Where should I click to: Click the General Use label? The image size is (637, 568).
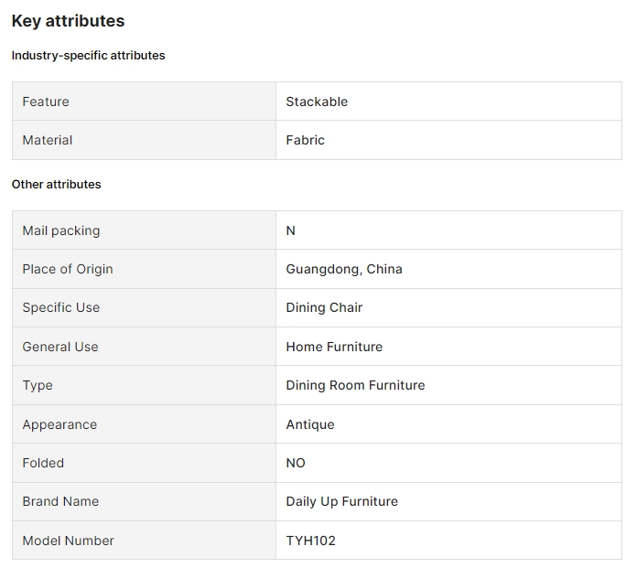coord(60,347)
